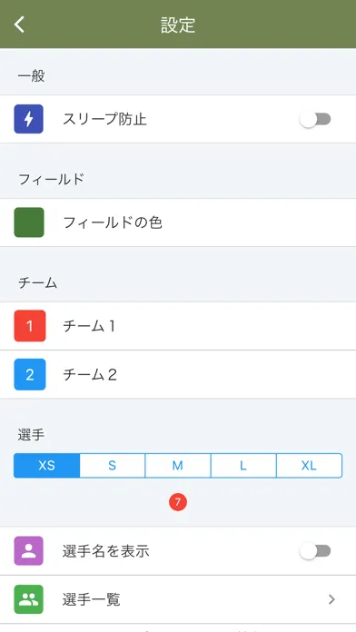
Task: Open the green field color swatch
Action: pos(29,222)
